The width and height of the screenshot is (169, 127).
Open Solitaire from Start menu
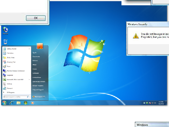[17, 84]
